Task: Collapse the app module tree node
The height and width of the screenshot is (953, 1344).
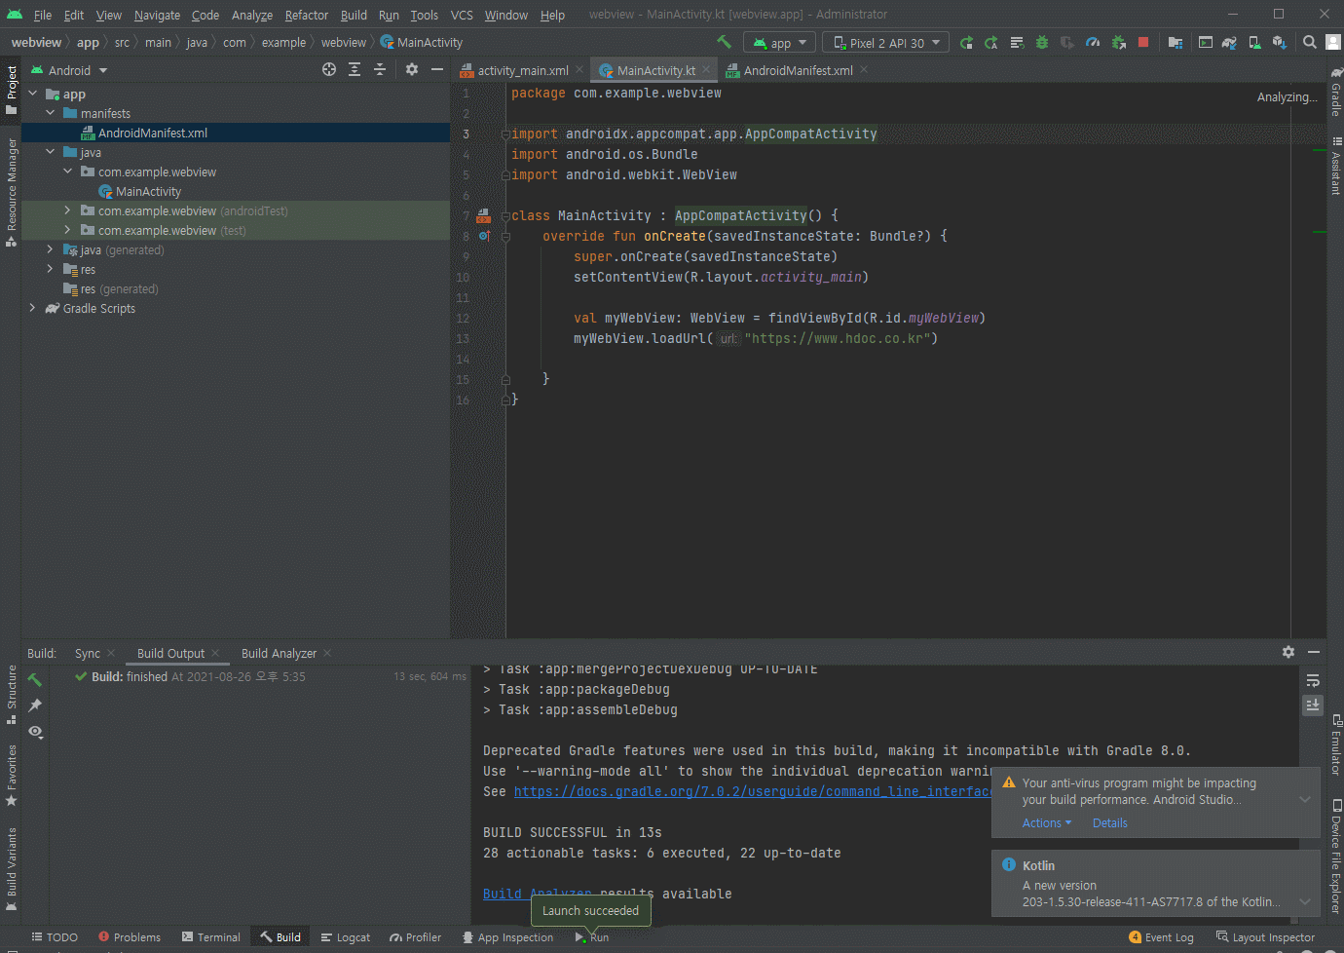Action: 33,94
